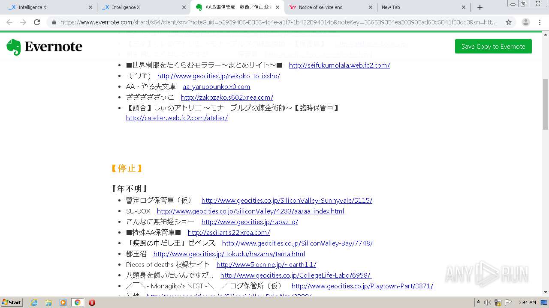Screen dimensions: 549x308
Task: Open Chrome profile avatar menu
Action: point(526,22)
